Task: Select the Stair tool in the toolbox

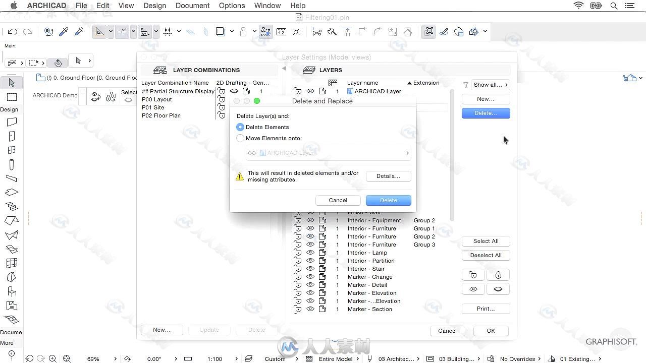Action: (x=12, y=206)
